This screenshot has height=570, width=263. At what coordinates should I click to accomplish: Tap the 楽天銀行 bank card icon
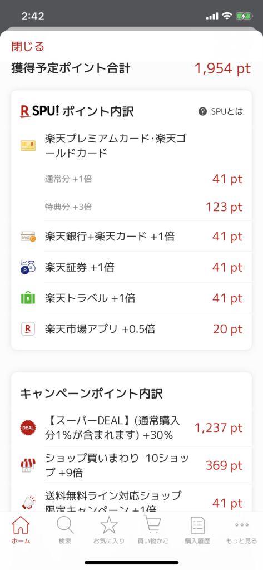pyautogui.click(x=28, y=237)
